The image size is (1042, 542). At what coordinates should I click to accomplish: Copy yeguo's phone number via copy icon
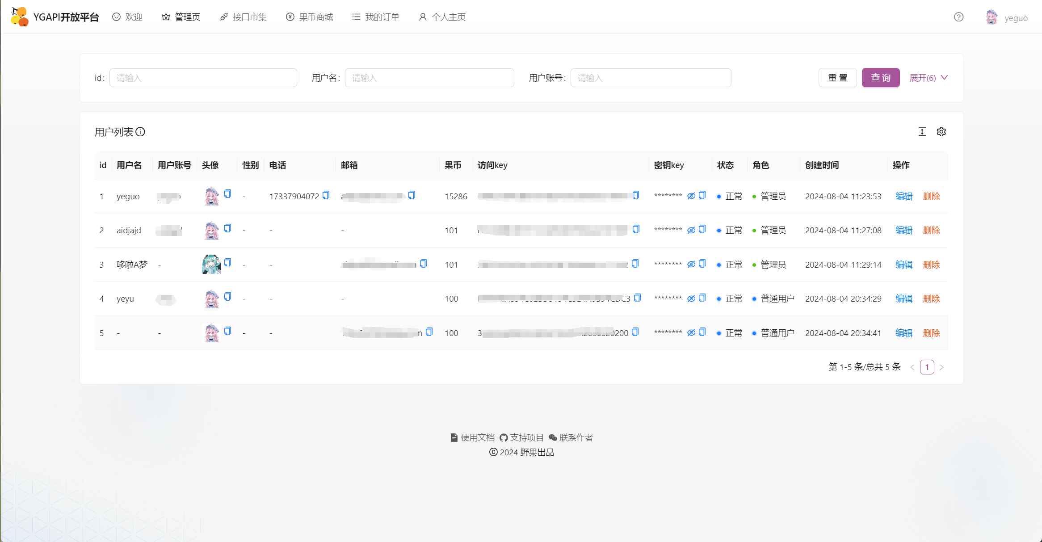click(x=326, y=195)
